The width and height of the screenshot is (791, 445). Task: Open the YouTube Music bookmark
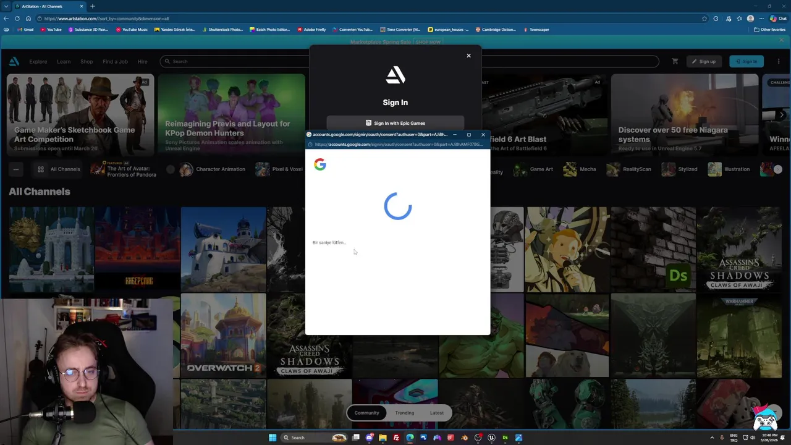point(132,30)
